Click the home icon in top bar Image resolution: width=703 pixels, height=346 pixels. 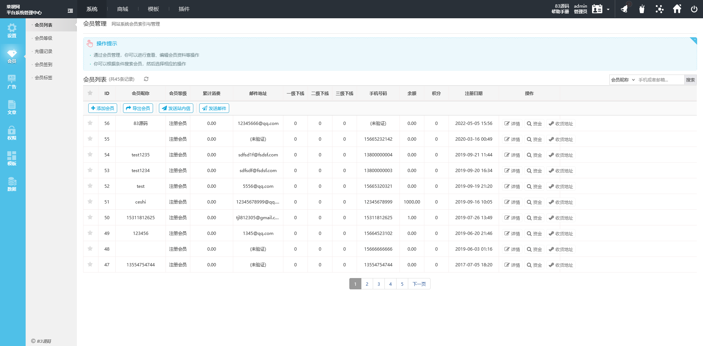click(x=677, y=9)
